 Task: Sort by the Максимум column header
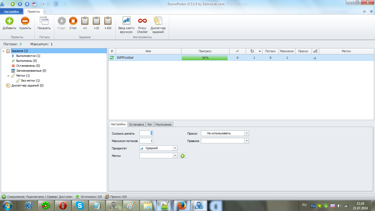pyautogui.click(x=287, y=51)
